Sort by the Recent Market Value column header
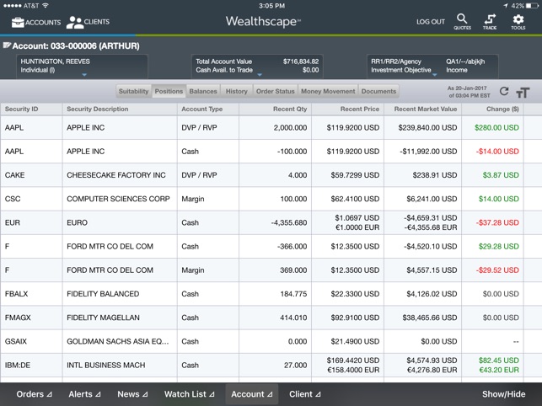This screenshot has height=406, width=542. pos(425,109)
